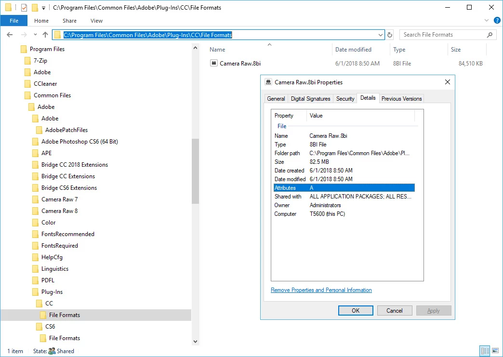Viewport: 503px width, 357px height.
Task: Click the search magnifier icon
Action: click(490, 35)
